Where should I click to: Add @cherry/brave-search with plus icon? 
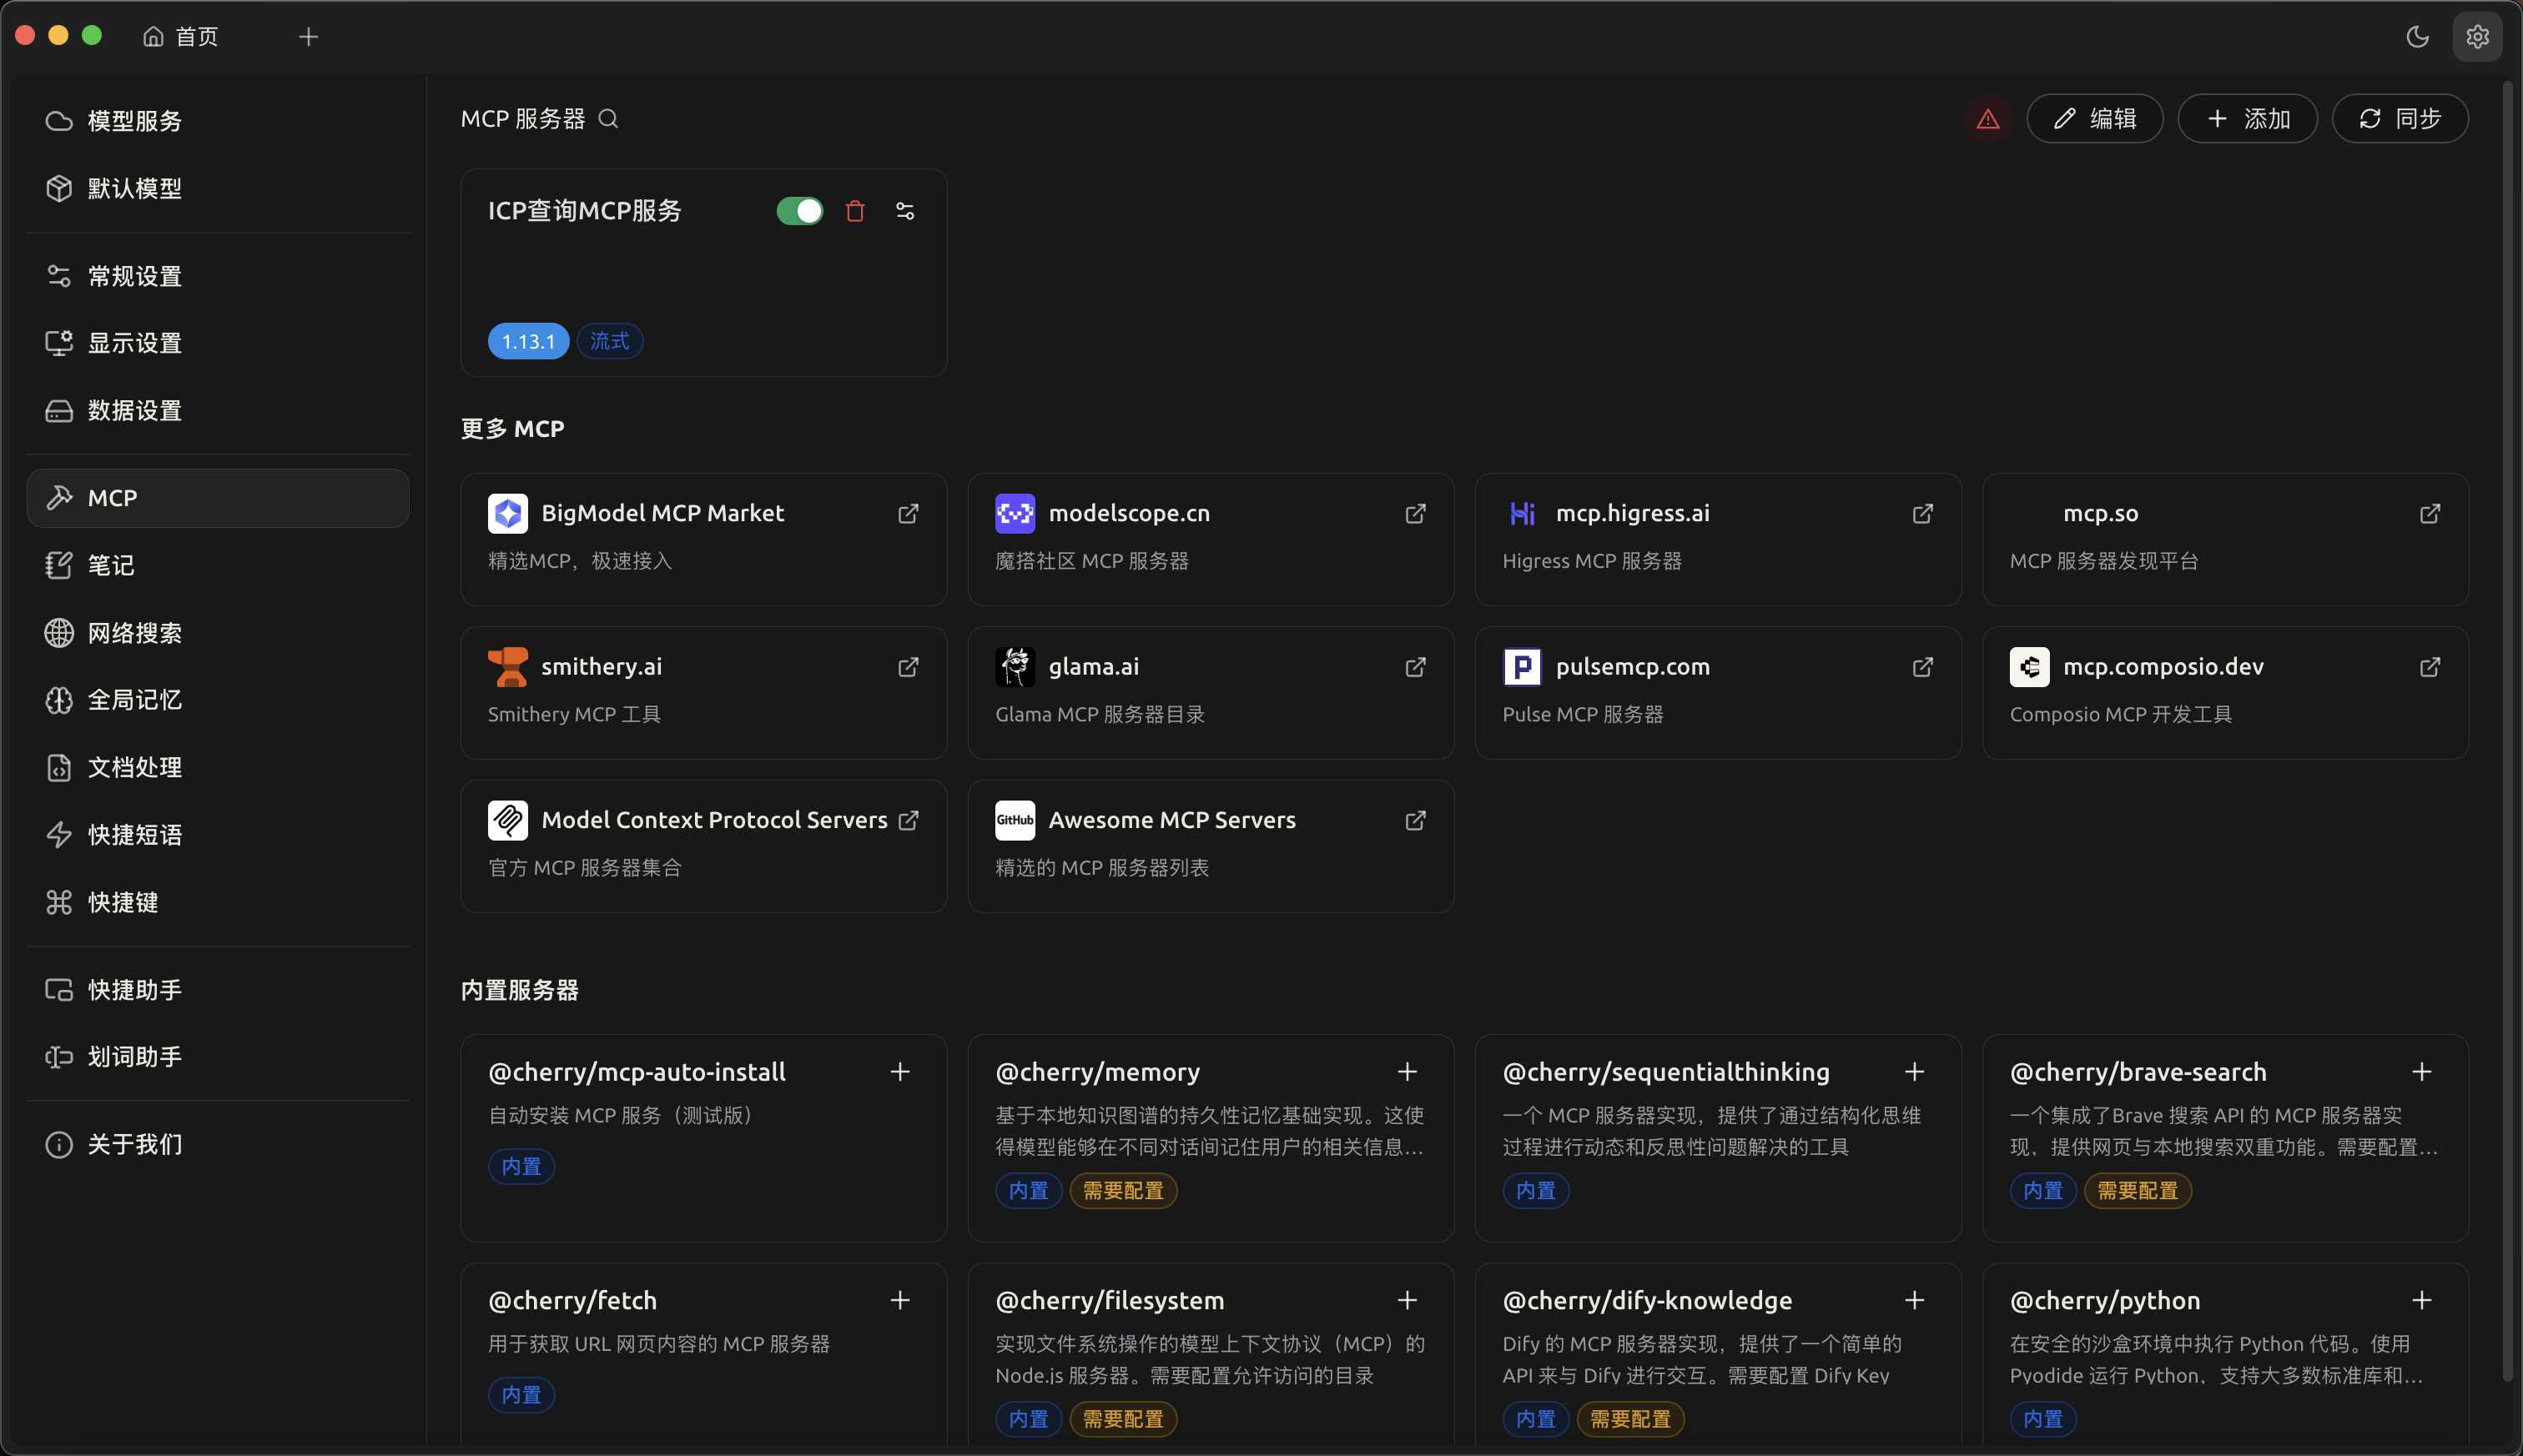2422,1072
